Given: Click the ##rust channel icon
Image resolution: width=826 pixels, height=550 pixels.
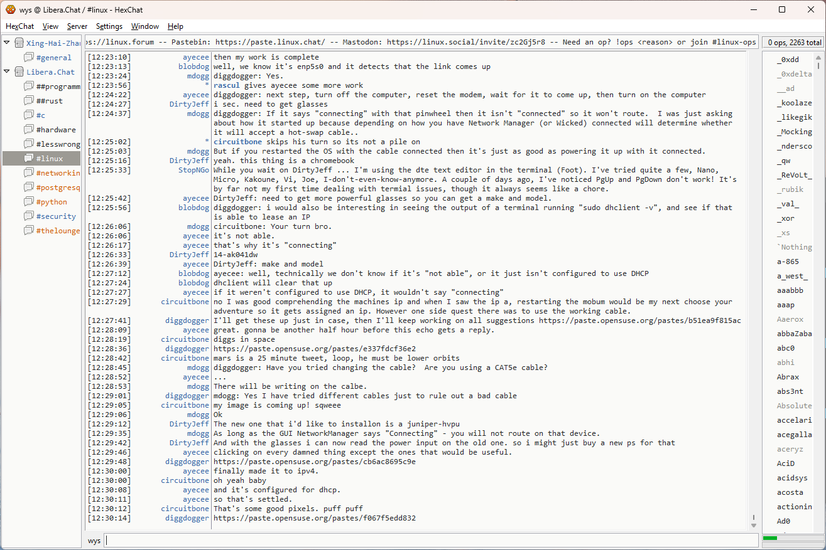Looking at the screenshot, I should coord(29,101).
